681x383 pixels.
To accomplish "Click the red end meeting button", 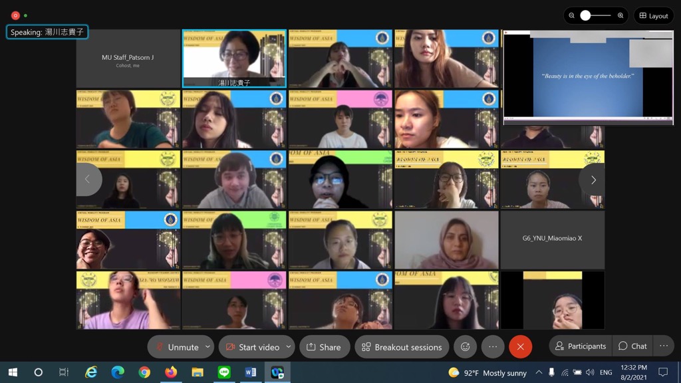I will pyautogui.click(x=520, y=346).
